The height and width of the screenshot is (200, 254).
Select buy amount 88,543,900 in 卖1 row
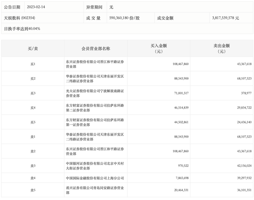(181, 136)
